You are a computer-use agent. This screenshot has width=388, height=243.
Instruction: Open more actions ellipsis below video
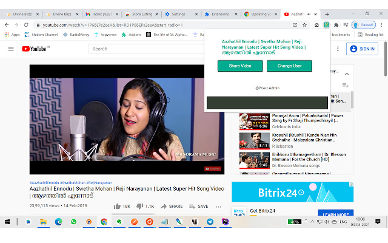point(218,207)
